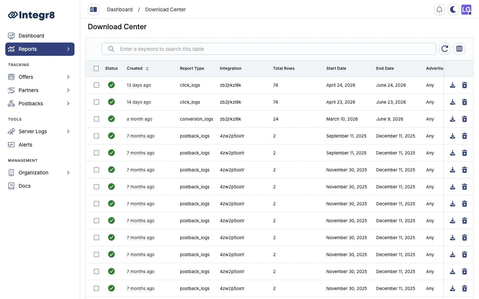This screenshot has height=299, width=479.
Task: Click the Integr8 logo
Action: [x=31, y=15]
